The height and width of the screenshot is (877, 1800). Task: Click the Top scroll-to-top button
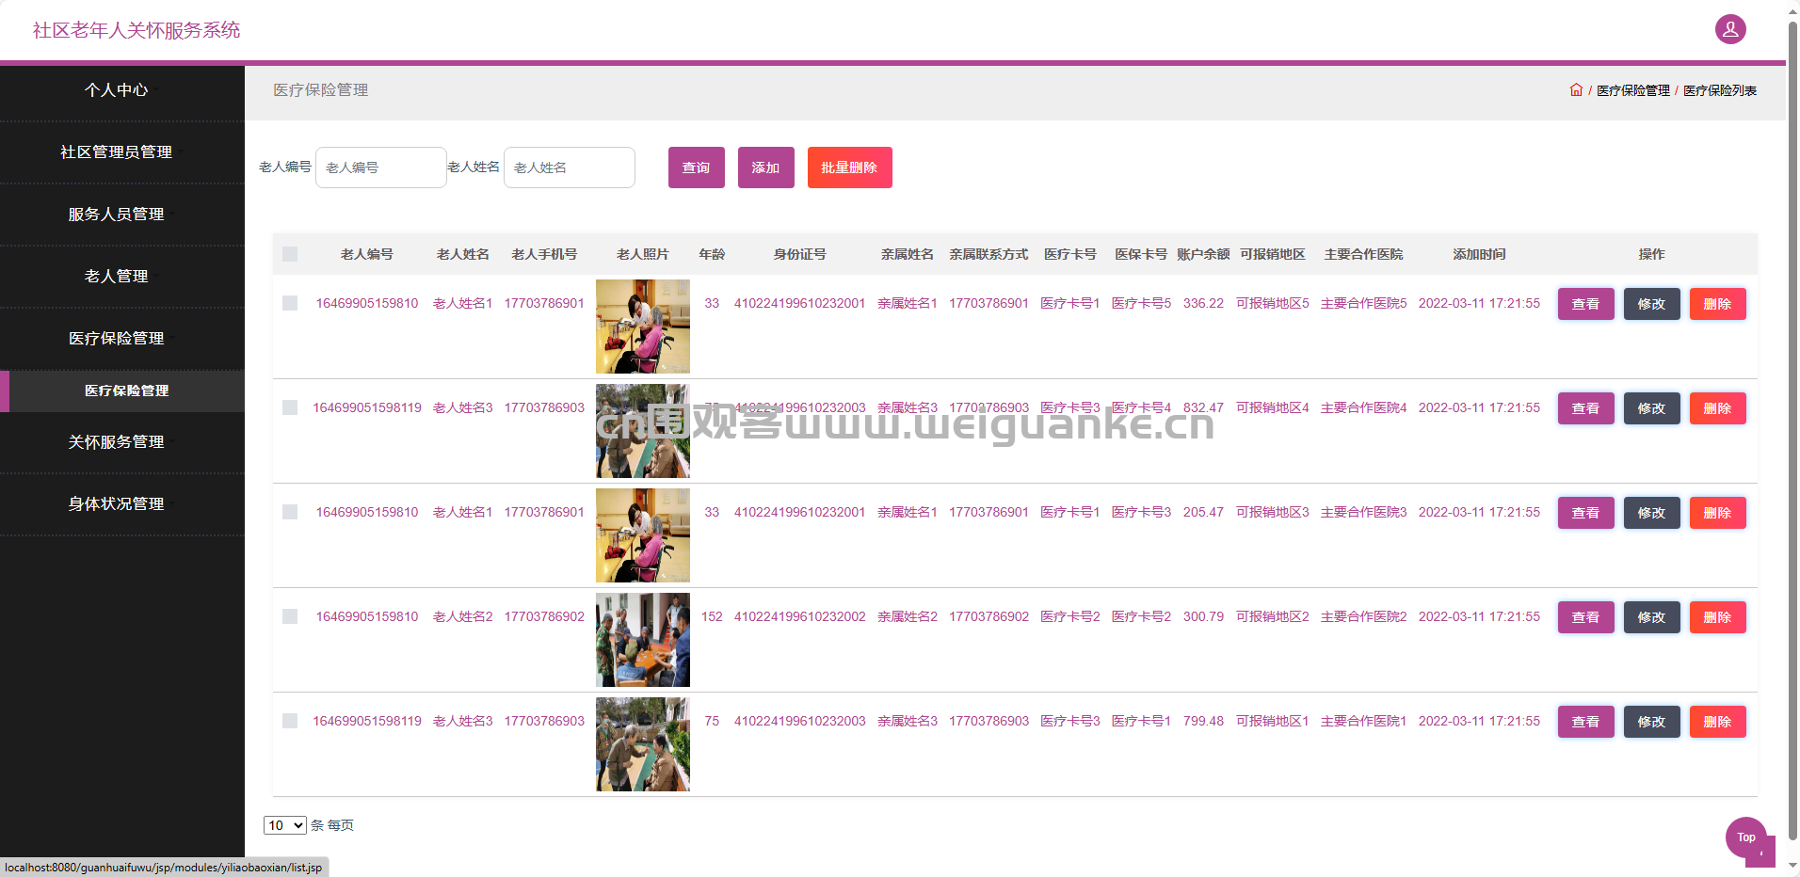point(1746,837)
